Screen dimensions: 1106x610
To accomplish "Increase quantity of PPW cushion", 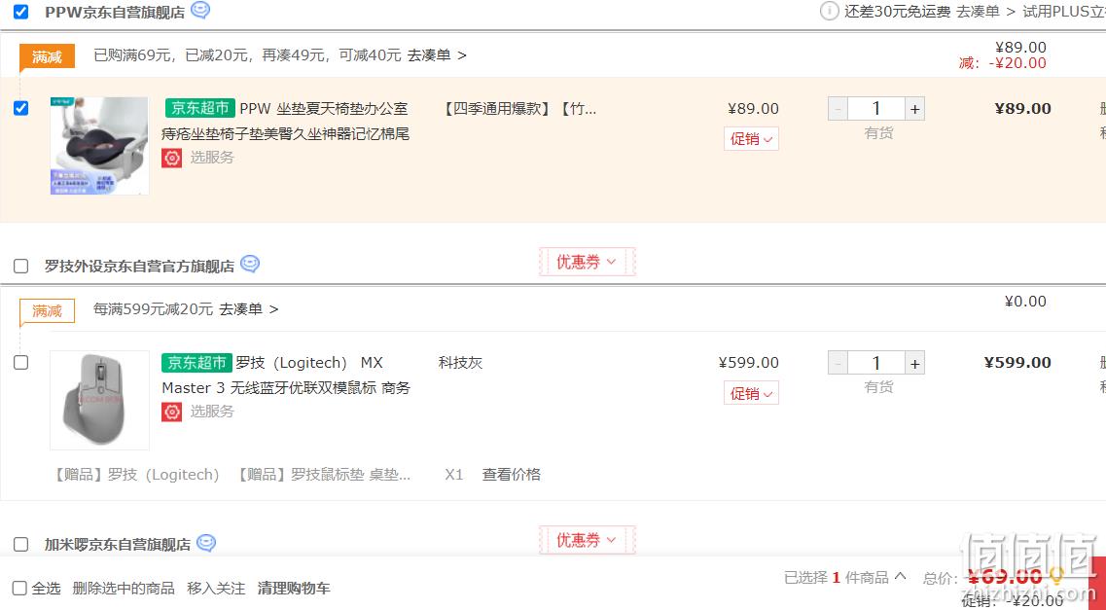I will (914, 109).
